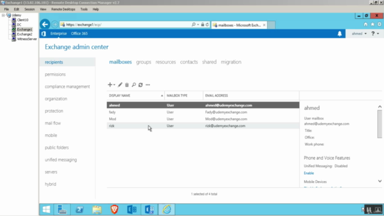Switch to the migration tab

point(231,62)
